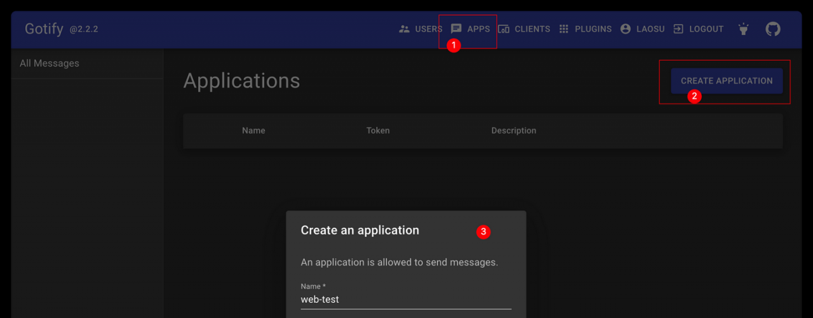Click the exit arrow icon beside LOGOUT
813x318 pixels.
pyautogui.click(x=678, y=29)
